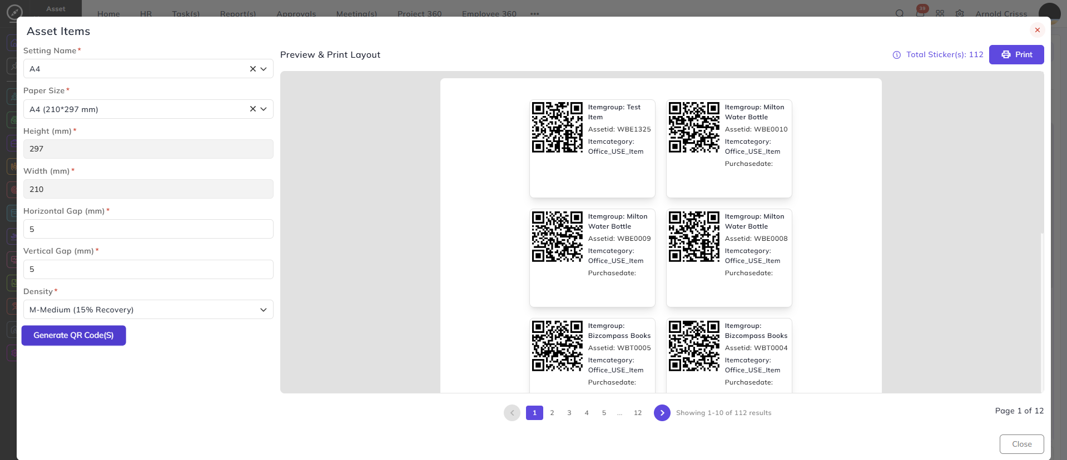Image resolution: width=1067 pixels, height=460 pixels.
Task: Open search from the top bar icon
Action: point(900,13)
